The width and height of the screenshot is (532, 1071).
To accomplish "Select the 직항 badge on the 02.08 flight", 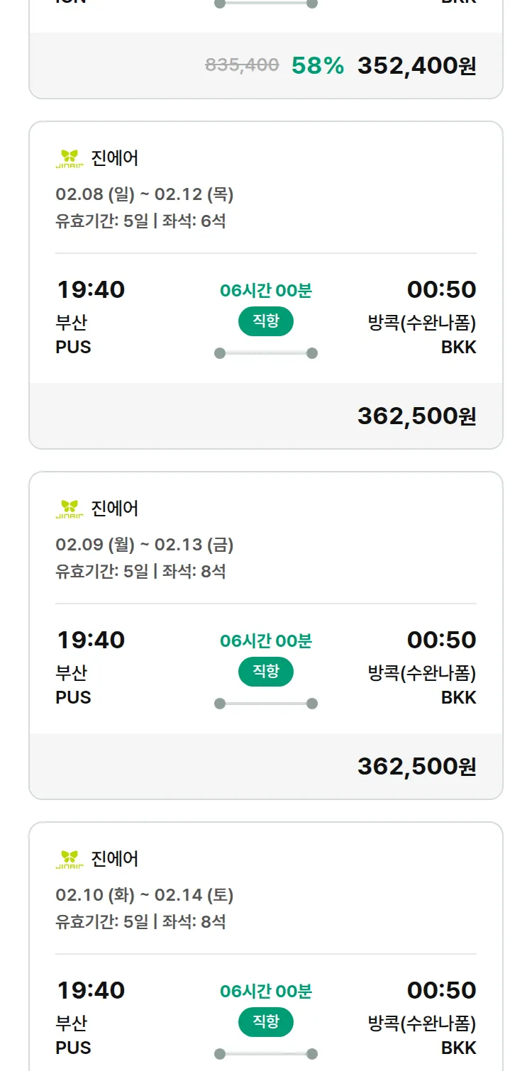I will pyautogui.click(x=265, y=321).
